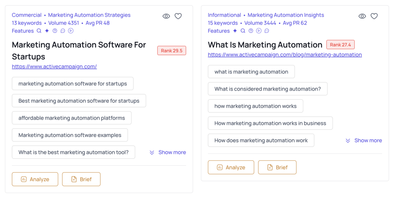Click Analyze button in the Startups card
The image size is (393, 198).
pyautogui.click(x=35, y=179)
